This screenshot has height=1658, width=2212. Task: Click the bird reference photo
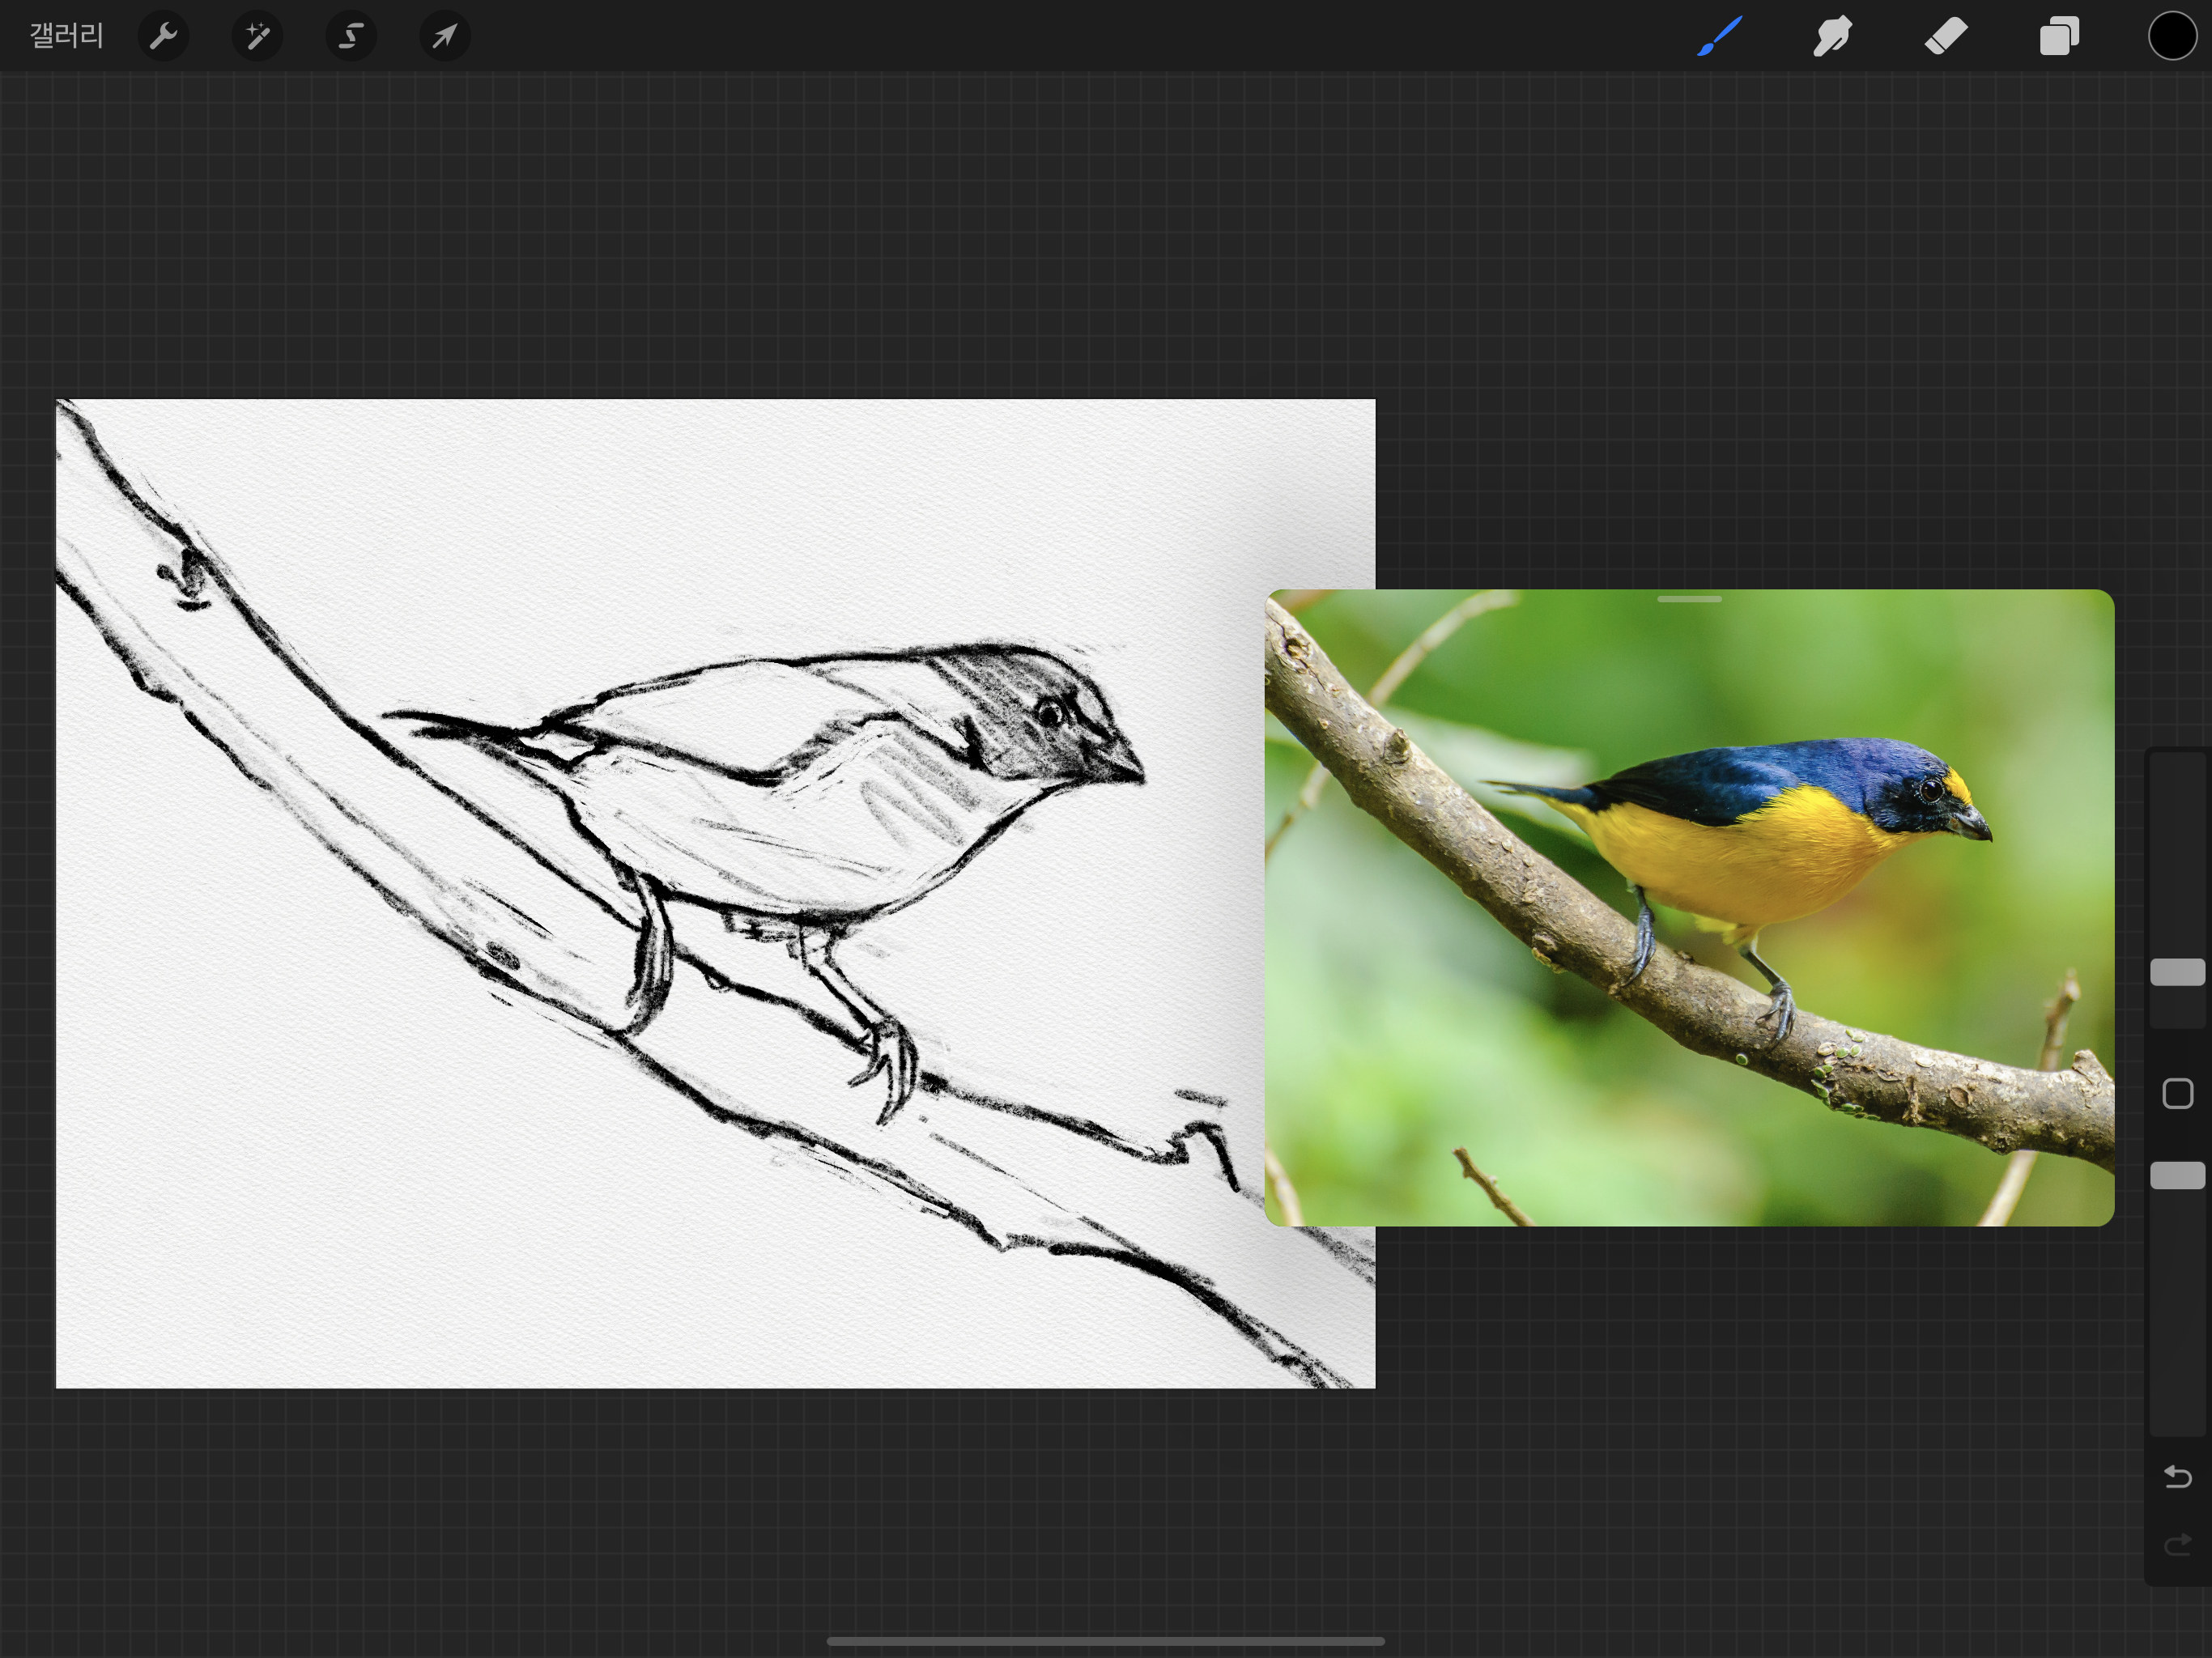[1689, 907]
